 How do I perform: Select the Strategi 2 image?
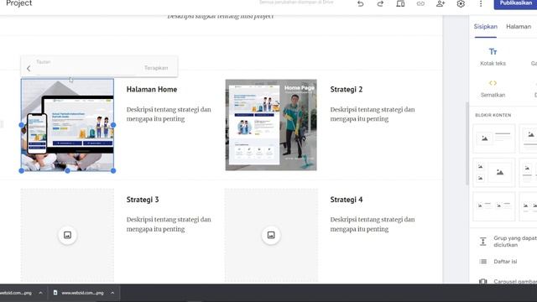271,125
